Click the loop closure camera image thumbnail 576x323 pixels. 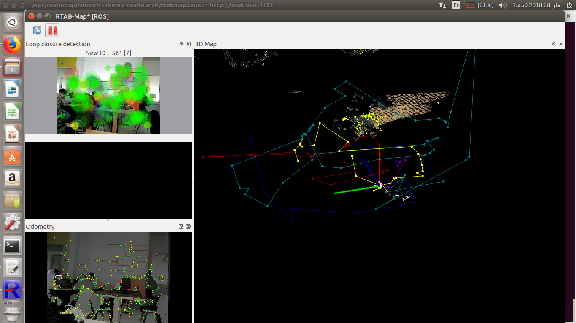(x=108, y=95)
